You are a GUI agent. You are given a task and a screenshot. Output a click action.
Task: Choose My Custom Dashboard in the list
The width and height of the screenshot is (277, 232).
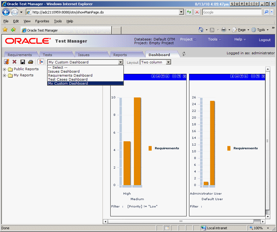click(x=85, y=83)
